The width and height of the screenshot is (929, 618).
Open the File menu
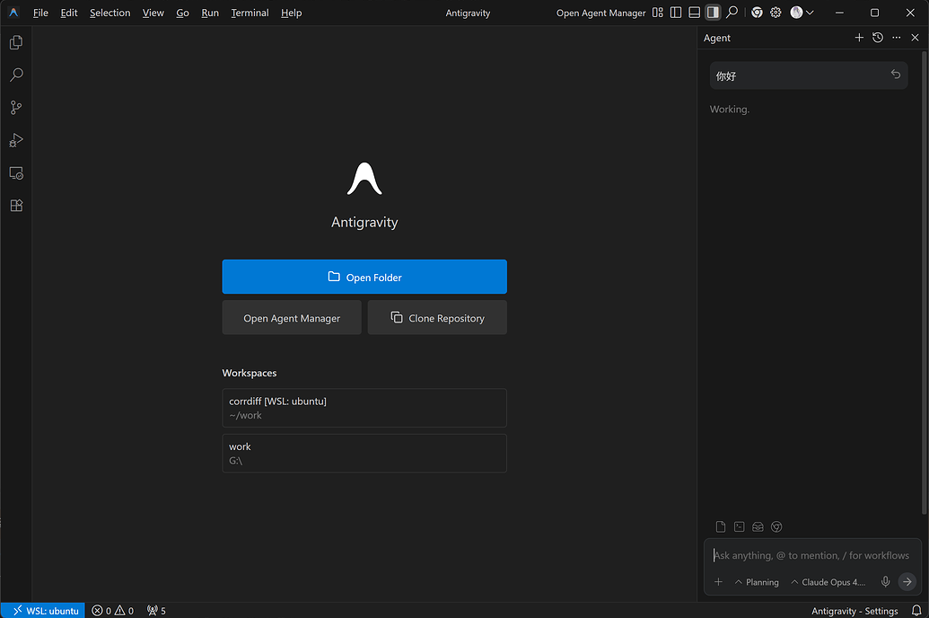[x=41, y=13]
